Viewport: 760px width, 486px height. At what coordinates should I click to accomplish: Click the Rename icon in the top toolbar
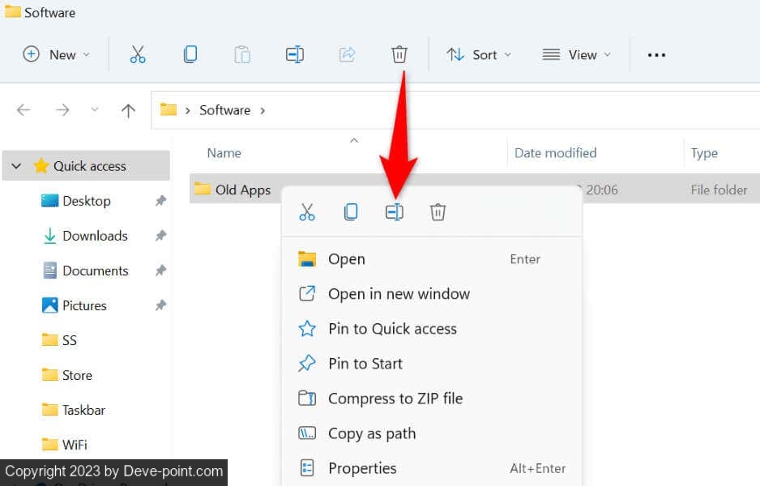point(295,54)
